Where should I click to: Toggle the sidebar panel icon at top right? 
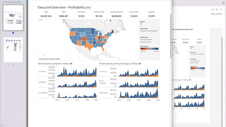point(223,2)
